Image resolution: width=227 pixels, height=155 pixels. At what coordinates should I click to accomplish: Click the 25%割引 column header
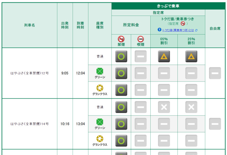click(x=191, y=41)
